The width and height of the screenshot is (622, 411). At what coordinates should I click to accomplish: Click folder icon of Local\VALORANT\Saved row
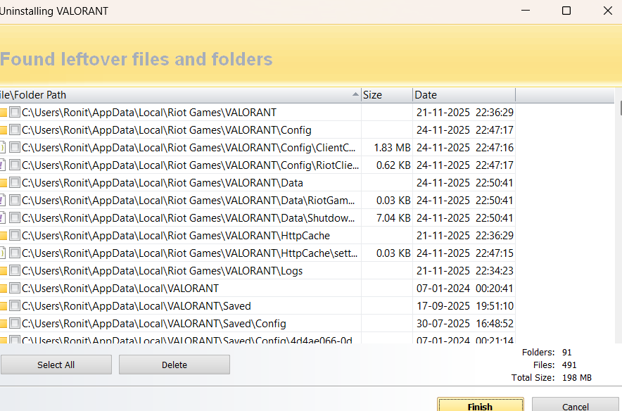tap(4, 306)
